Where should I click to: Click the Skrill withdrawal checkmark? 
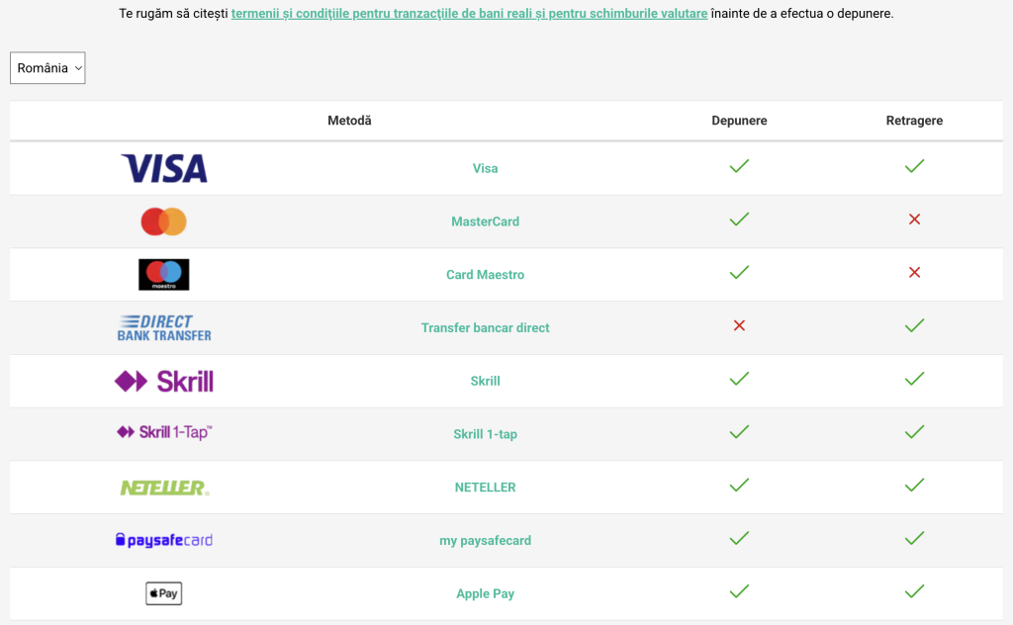tap(914, 379)
